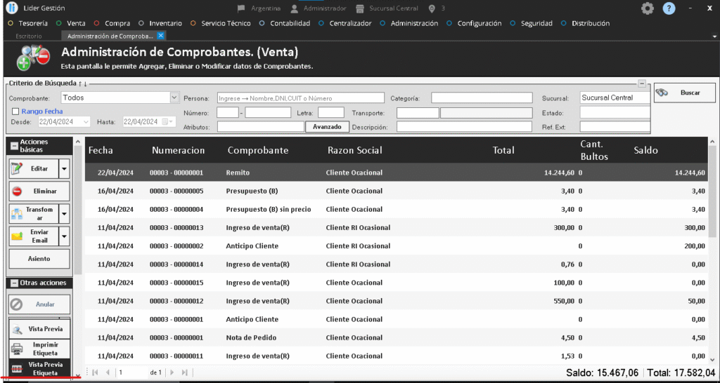The height and width of the screenshot is (383, 720).
Task: Collapse the Otras acciones panel
Action: pyautogui.click(x=13, y=283)
